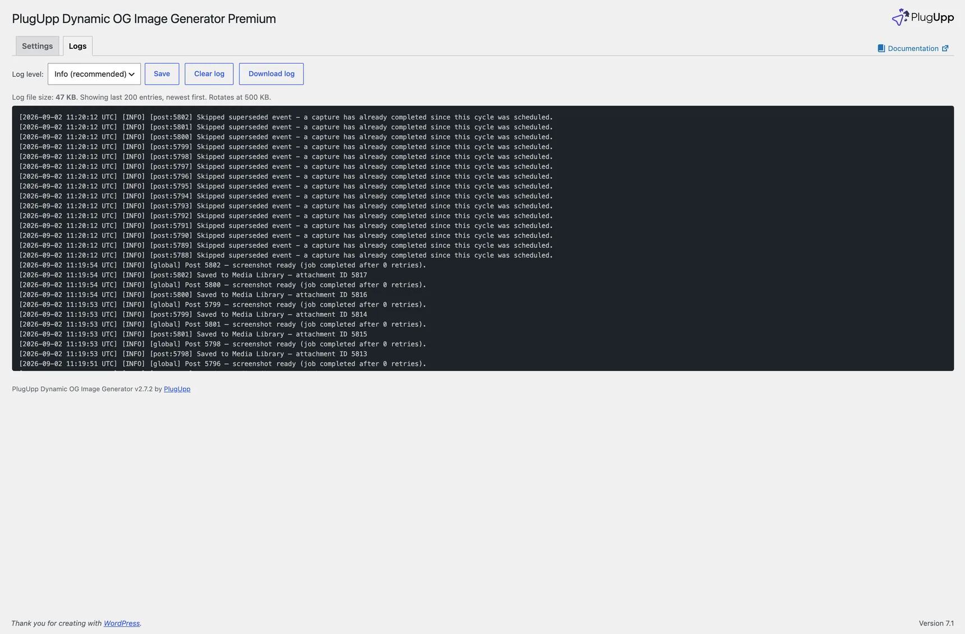Click the PlugUpp logo at top right
Screen dimensions: 965x634
pos(922,17)
